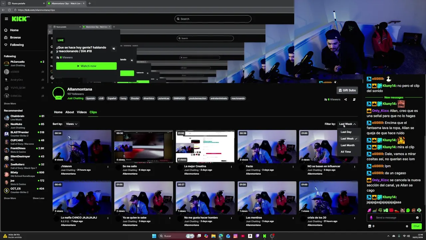426x240 pixels.
Task: Open the 6 Viewers list
Action: click(332, 99)
